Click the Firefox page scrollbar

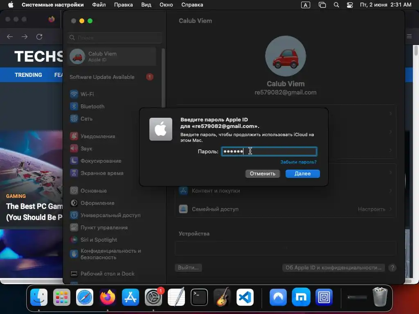pyautogui.click(x=416, y=51)
